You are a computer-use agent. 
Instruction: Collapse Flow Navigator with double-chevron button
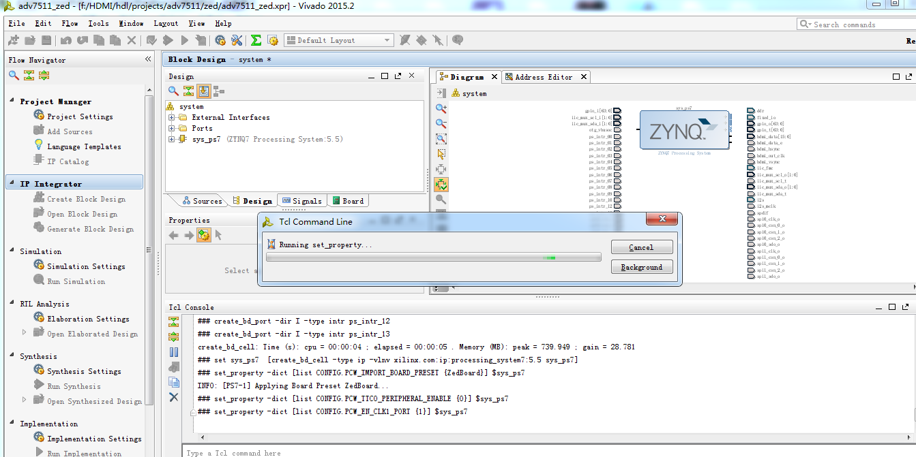click(148, 60)
